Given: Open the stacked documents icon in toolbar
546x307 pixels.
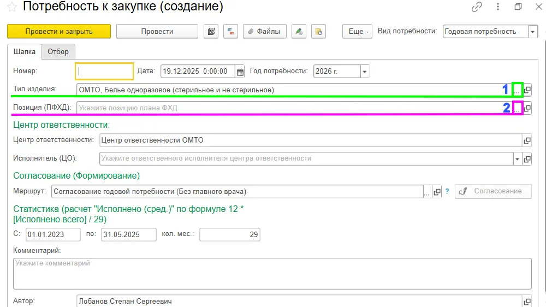Looking at the screenshot, I should (x=211, y=31).
